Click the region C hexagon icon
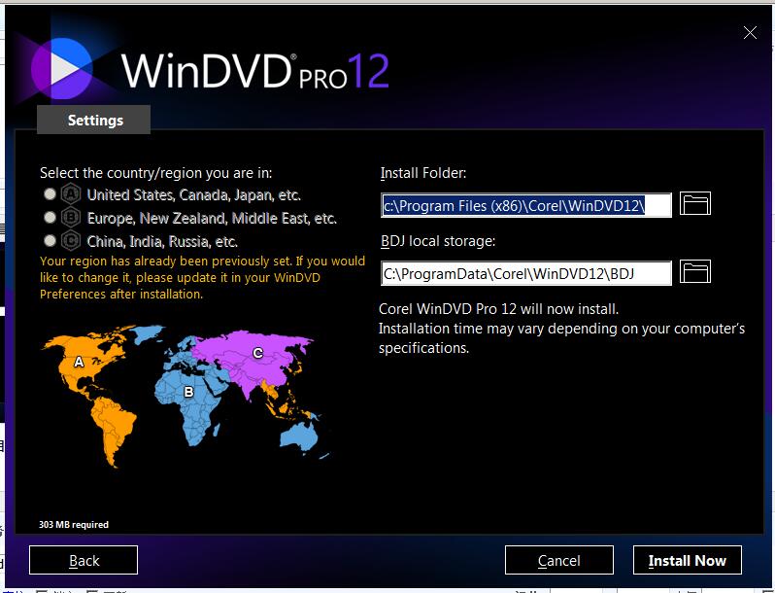Viewport: 775px width, 593px height. [x=71, y=240]
